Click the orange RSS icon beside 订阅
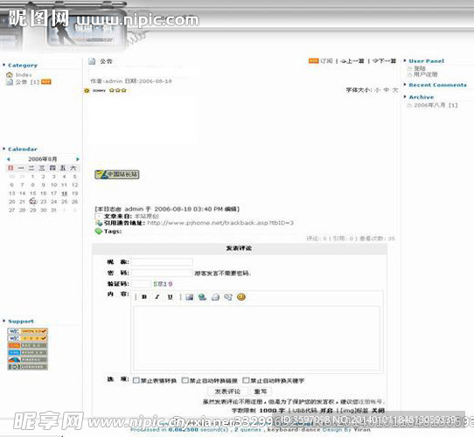Image resolution: width=474 pixels, height=437 pixels. (x=313, y=61)
